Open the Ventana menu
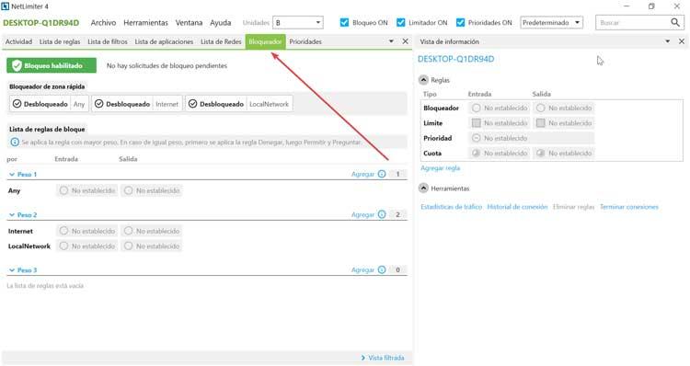 pyautogui.click(x=189, y=22)
